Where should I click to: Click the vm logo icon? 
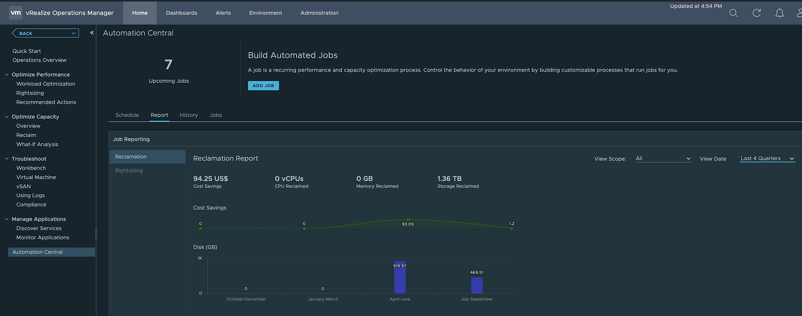click(x=16, y=13)
